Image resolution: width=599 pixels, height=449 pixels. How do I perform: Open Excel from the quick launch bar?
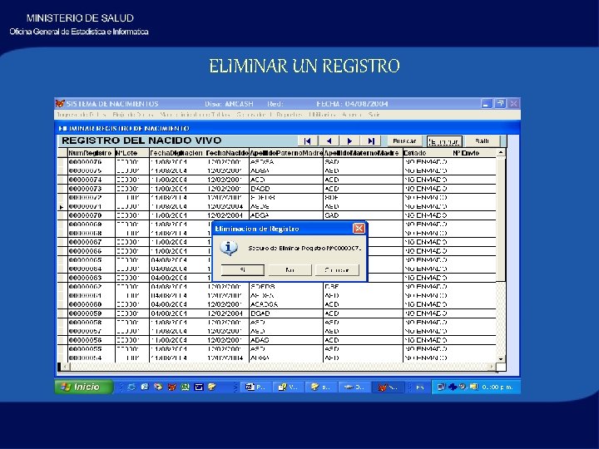click(x=186, y=387)
